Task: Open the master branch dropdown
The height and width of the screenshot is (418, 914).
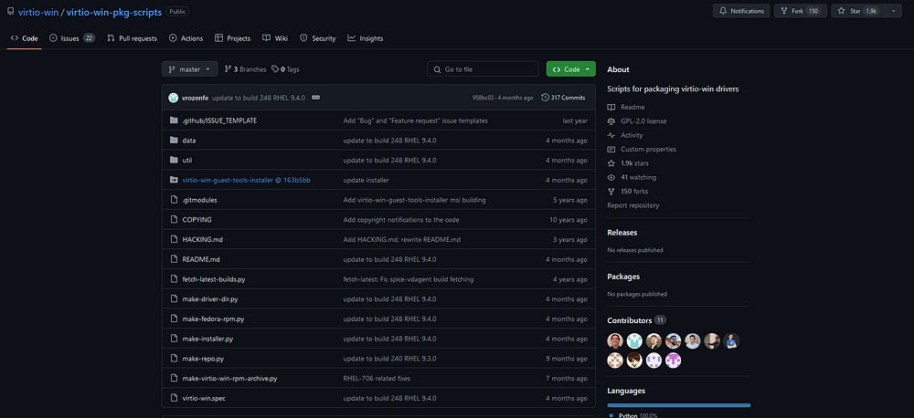Action: pyautogui.click(x=189, y=68)
